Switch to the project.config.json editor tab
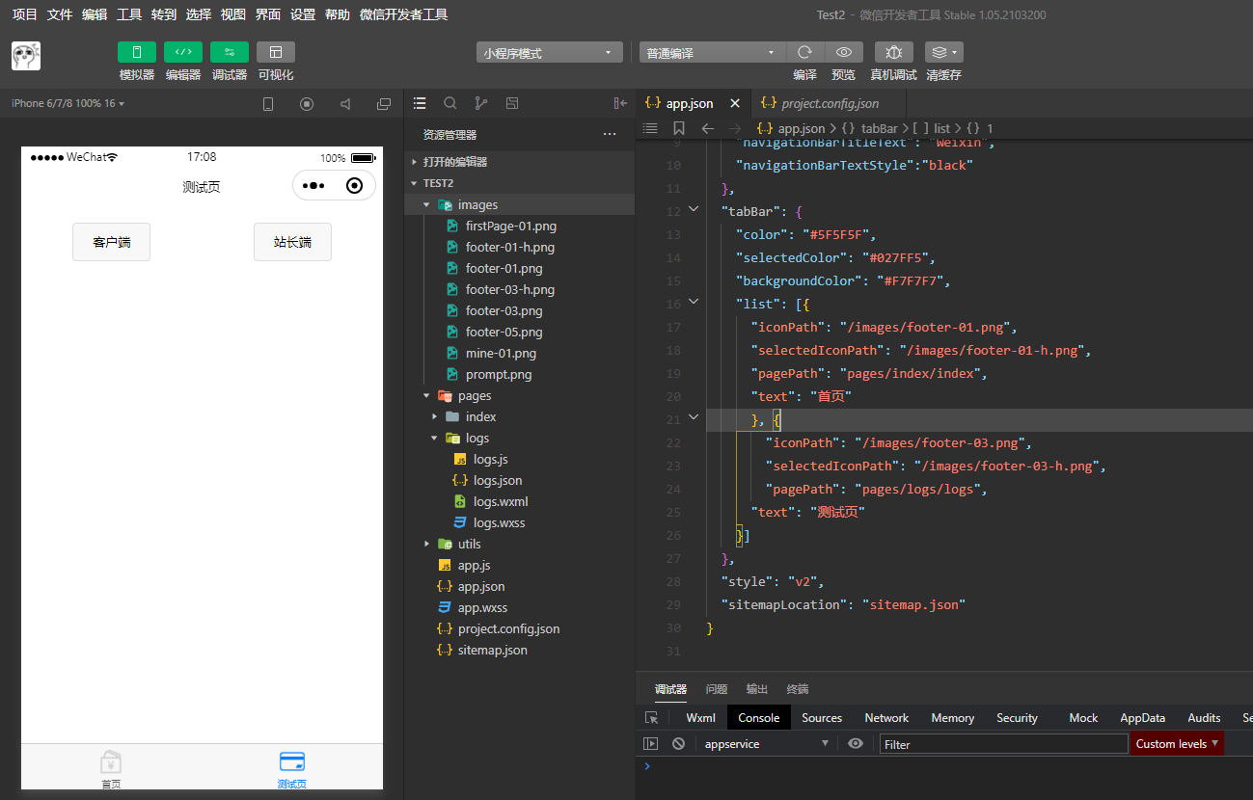This screenshot has height=800, width=1253. (x=830, y=103)
